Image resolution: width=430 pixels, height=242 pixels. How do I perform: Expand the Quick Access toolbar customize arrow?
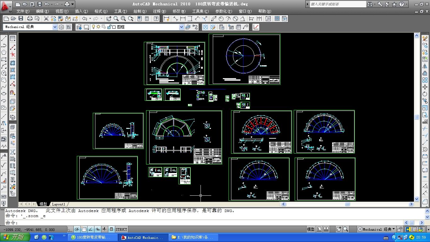point(73,4)
